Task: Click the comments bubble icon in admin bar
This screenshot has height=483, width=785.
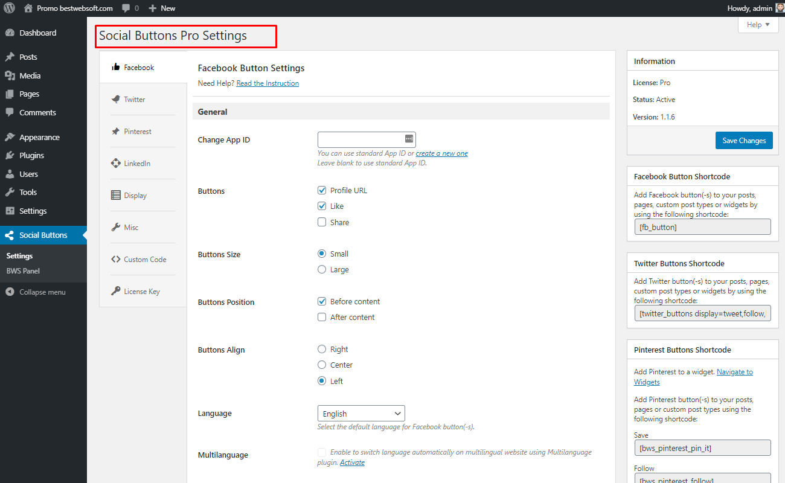Action: point(126,8)
